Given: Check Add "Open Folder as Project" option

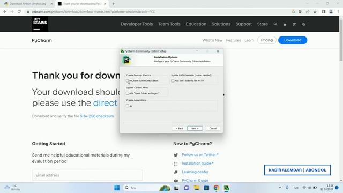Looking at the screenshot, I should (x=128, y=93).
